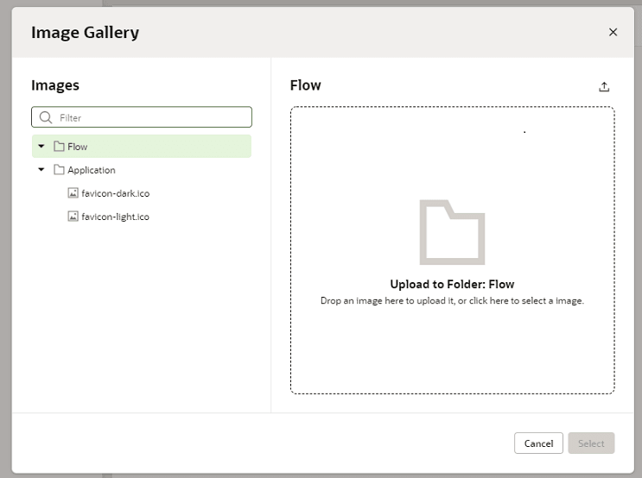Focus the Filter input field
This screenshot has height=478, width=642.
pos(142,117)
